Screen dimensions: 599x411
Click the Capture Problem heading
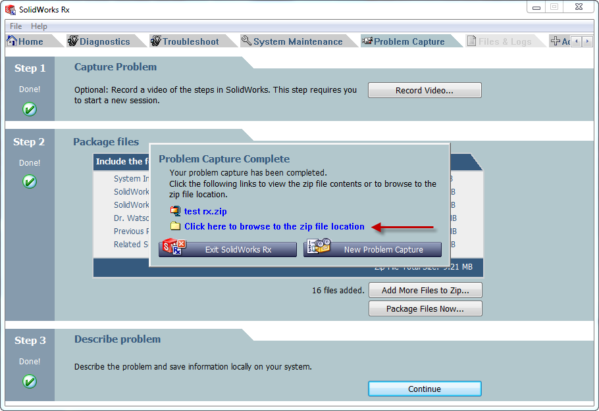(115, 67)
